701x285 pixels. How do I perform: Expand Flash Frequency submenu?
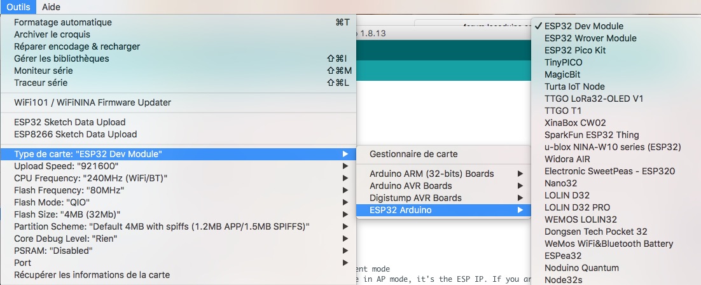coord(178,190)
